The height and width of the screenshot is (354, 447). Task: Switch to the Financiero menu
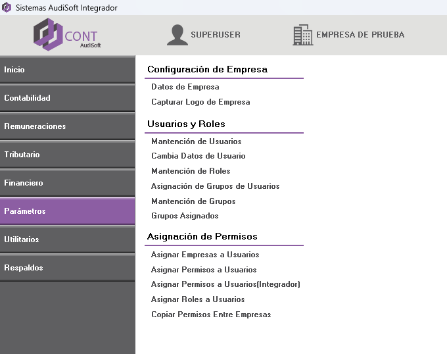click(x=67, y=183)
